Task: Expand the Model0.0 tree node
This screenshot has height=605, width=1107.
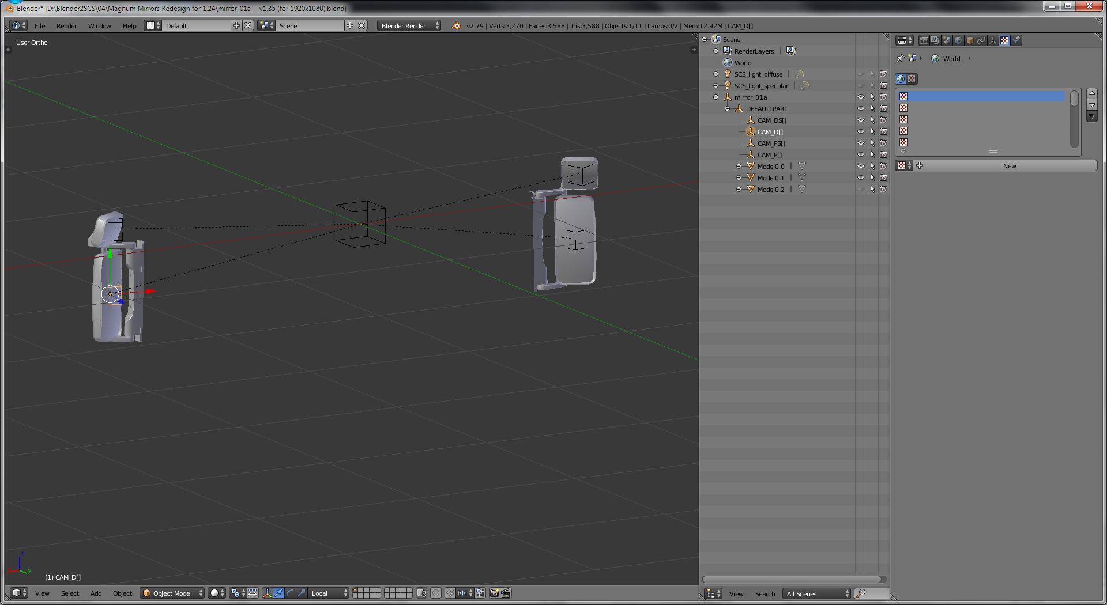Action: pos(739,167)
